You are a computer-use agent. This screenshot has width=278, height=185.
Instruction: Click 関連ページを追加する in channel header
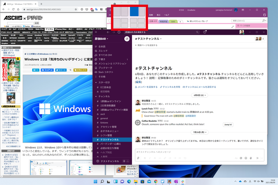[x=146, y=45]
